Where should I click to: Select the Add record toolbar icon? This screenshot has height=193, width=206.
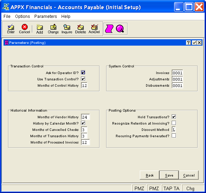click(x=40, y=29)
